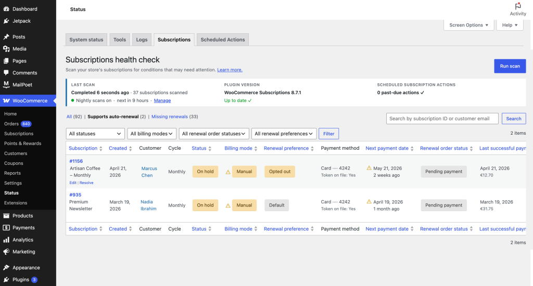Open customer Nadia Ibrahim
The width and height of the screenshot is (533, 286).
(x=148, y=205)
